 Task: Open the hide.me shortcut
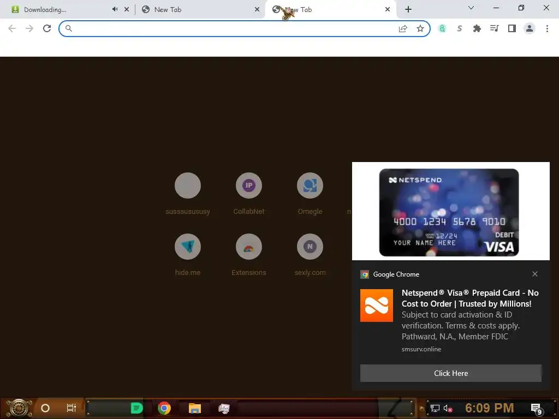pyautogui.click(x=188, y=255)
